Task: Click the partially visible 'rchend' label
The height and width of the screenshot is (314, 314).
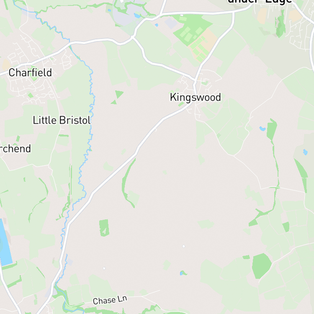Action: coord(15,149)
